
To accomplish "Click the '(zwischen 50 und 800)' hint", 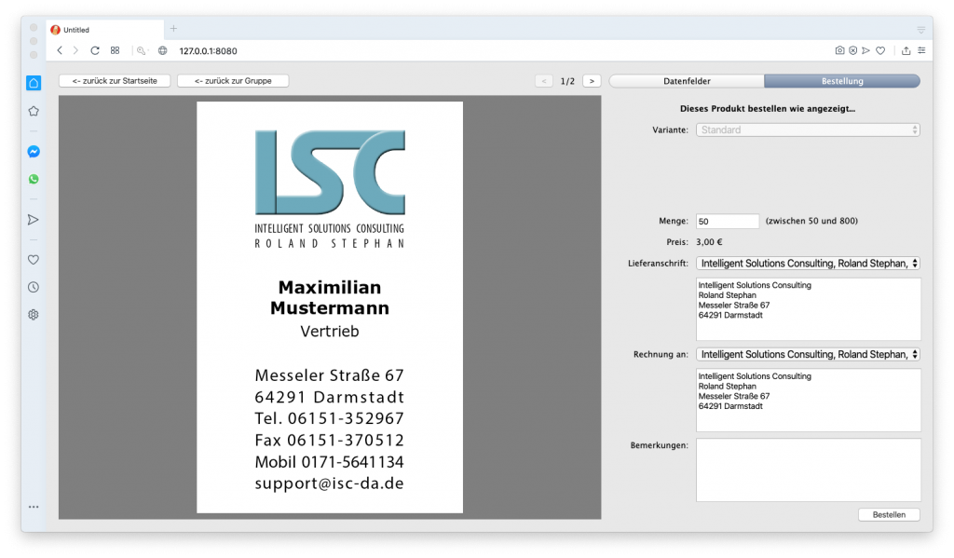I will (x=811, y=221).
